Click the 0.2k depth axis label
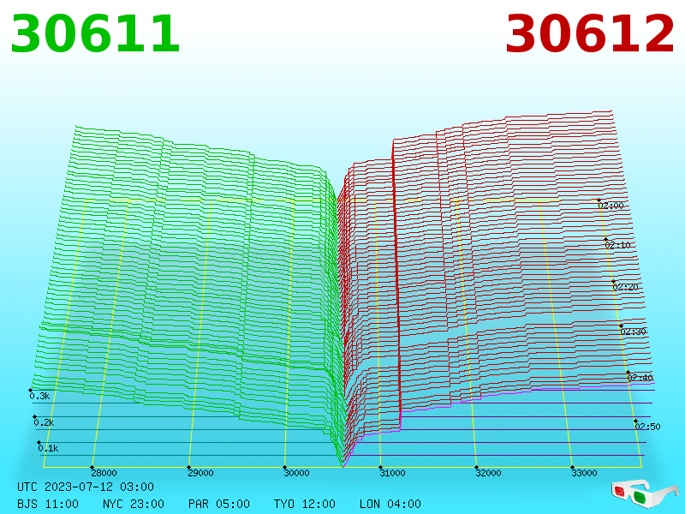Screen dimensions: 685x514 pyautogui.click(x=45, y=422)
